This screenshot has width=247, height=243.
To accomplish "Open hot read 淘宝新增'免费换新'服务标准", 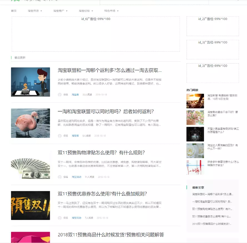I will coord(222,97).
